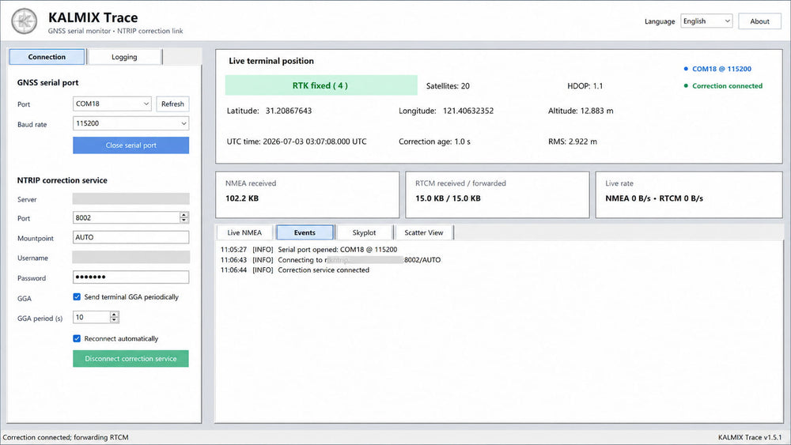Click the RTCM 15.0 KB / 15.0 KB value
The image size is (791, 445).
click(x=448, y=198)
